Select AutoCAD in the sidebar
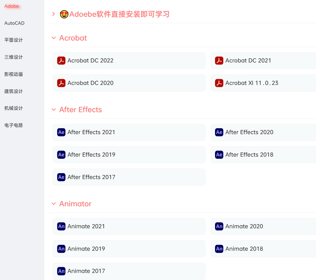 [x=14, y=23]
